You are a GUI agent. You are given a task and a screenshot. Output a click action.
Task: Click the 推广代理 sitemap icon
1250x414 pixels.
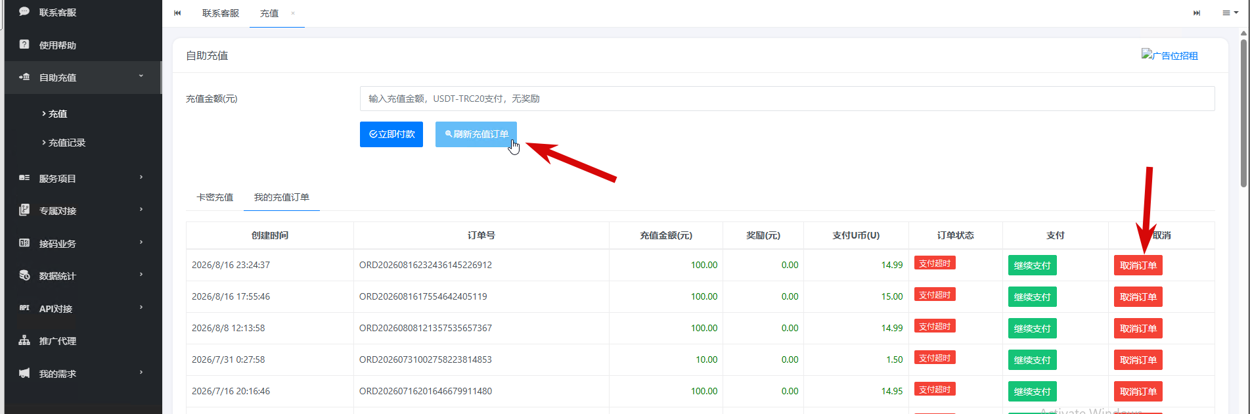[x=24, y=340]
